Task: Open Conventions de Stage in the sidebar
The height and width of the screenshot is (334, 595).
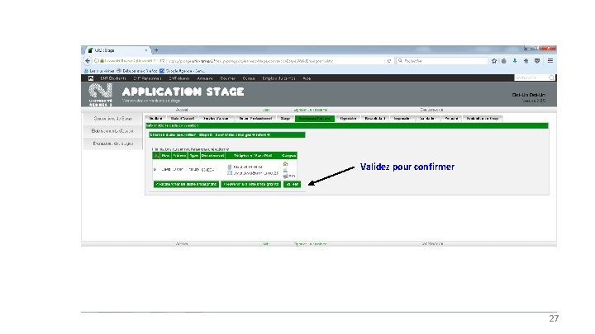Action: tap(112, 119)
